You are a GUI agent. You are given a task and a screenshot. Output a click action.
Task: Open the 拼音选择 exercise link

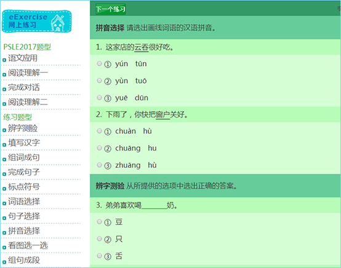coord(24,231)
